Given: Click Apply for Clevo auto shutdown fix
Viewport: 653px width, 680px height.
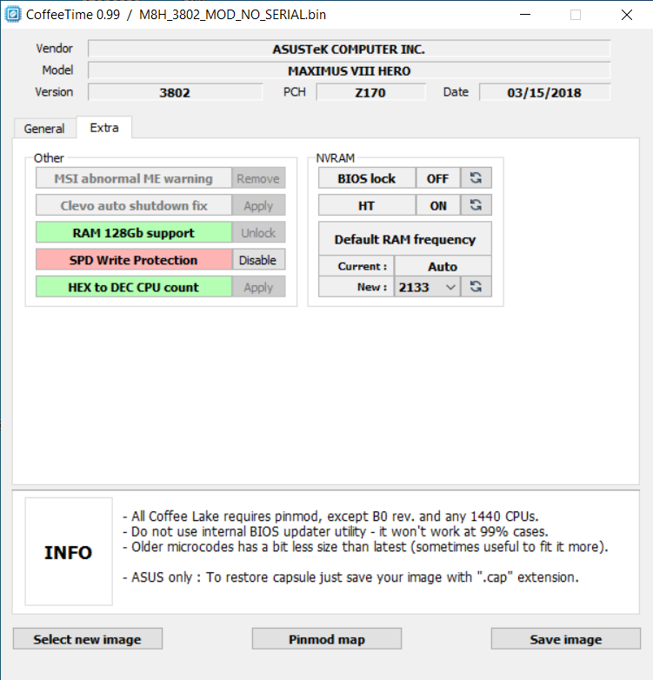Looking at the screenshot, I should (x=258, y=205).
